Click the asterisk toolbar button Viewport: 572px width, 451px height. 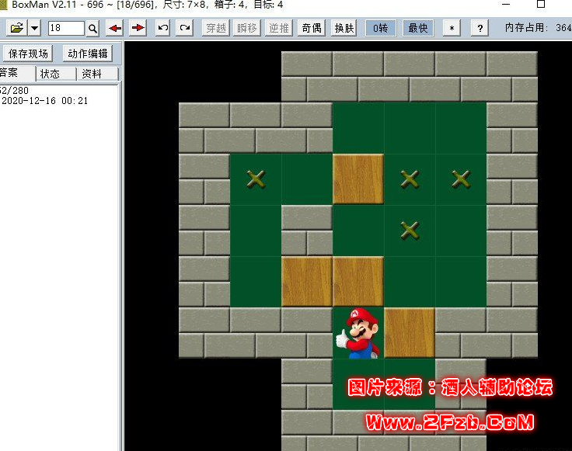coord(452,29)
